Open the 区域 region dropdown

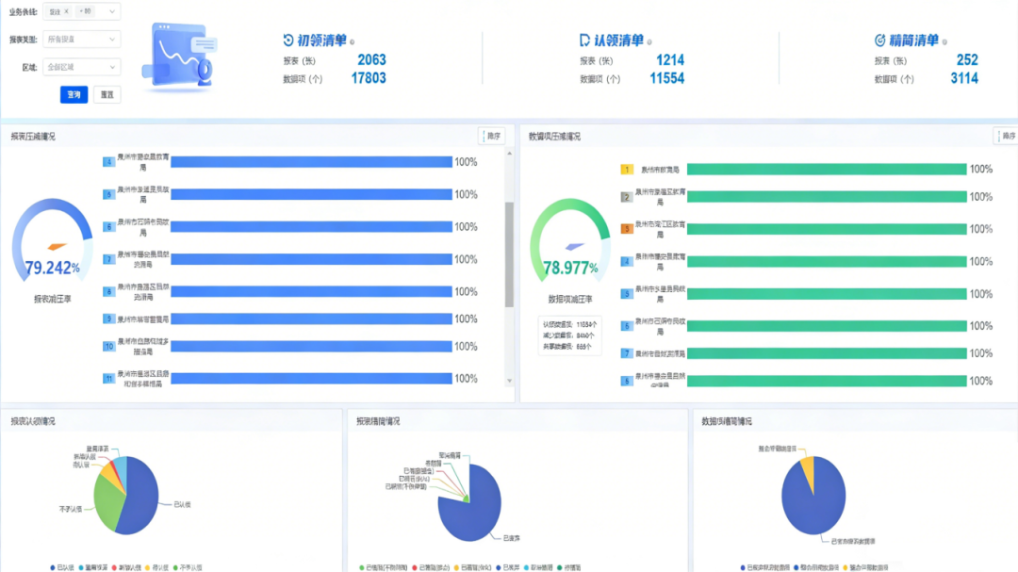click(81, 67)
